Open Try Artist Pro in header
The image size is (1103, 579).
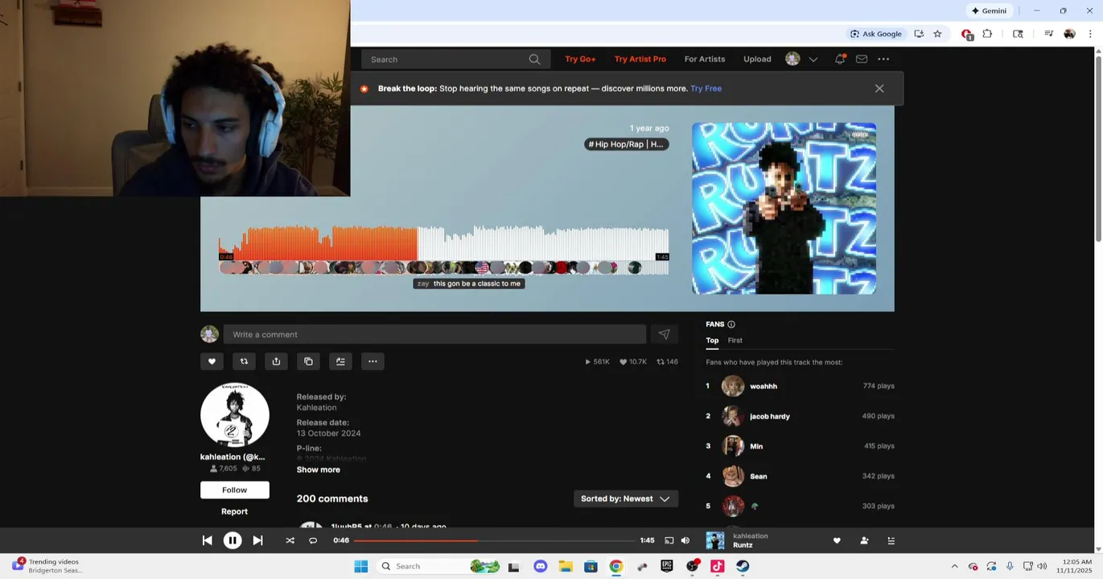coord(640,59)
